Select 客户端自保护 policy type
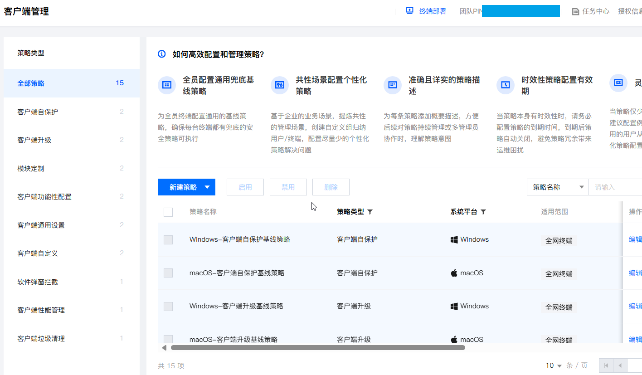642x375 pixels. point(72,112)
